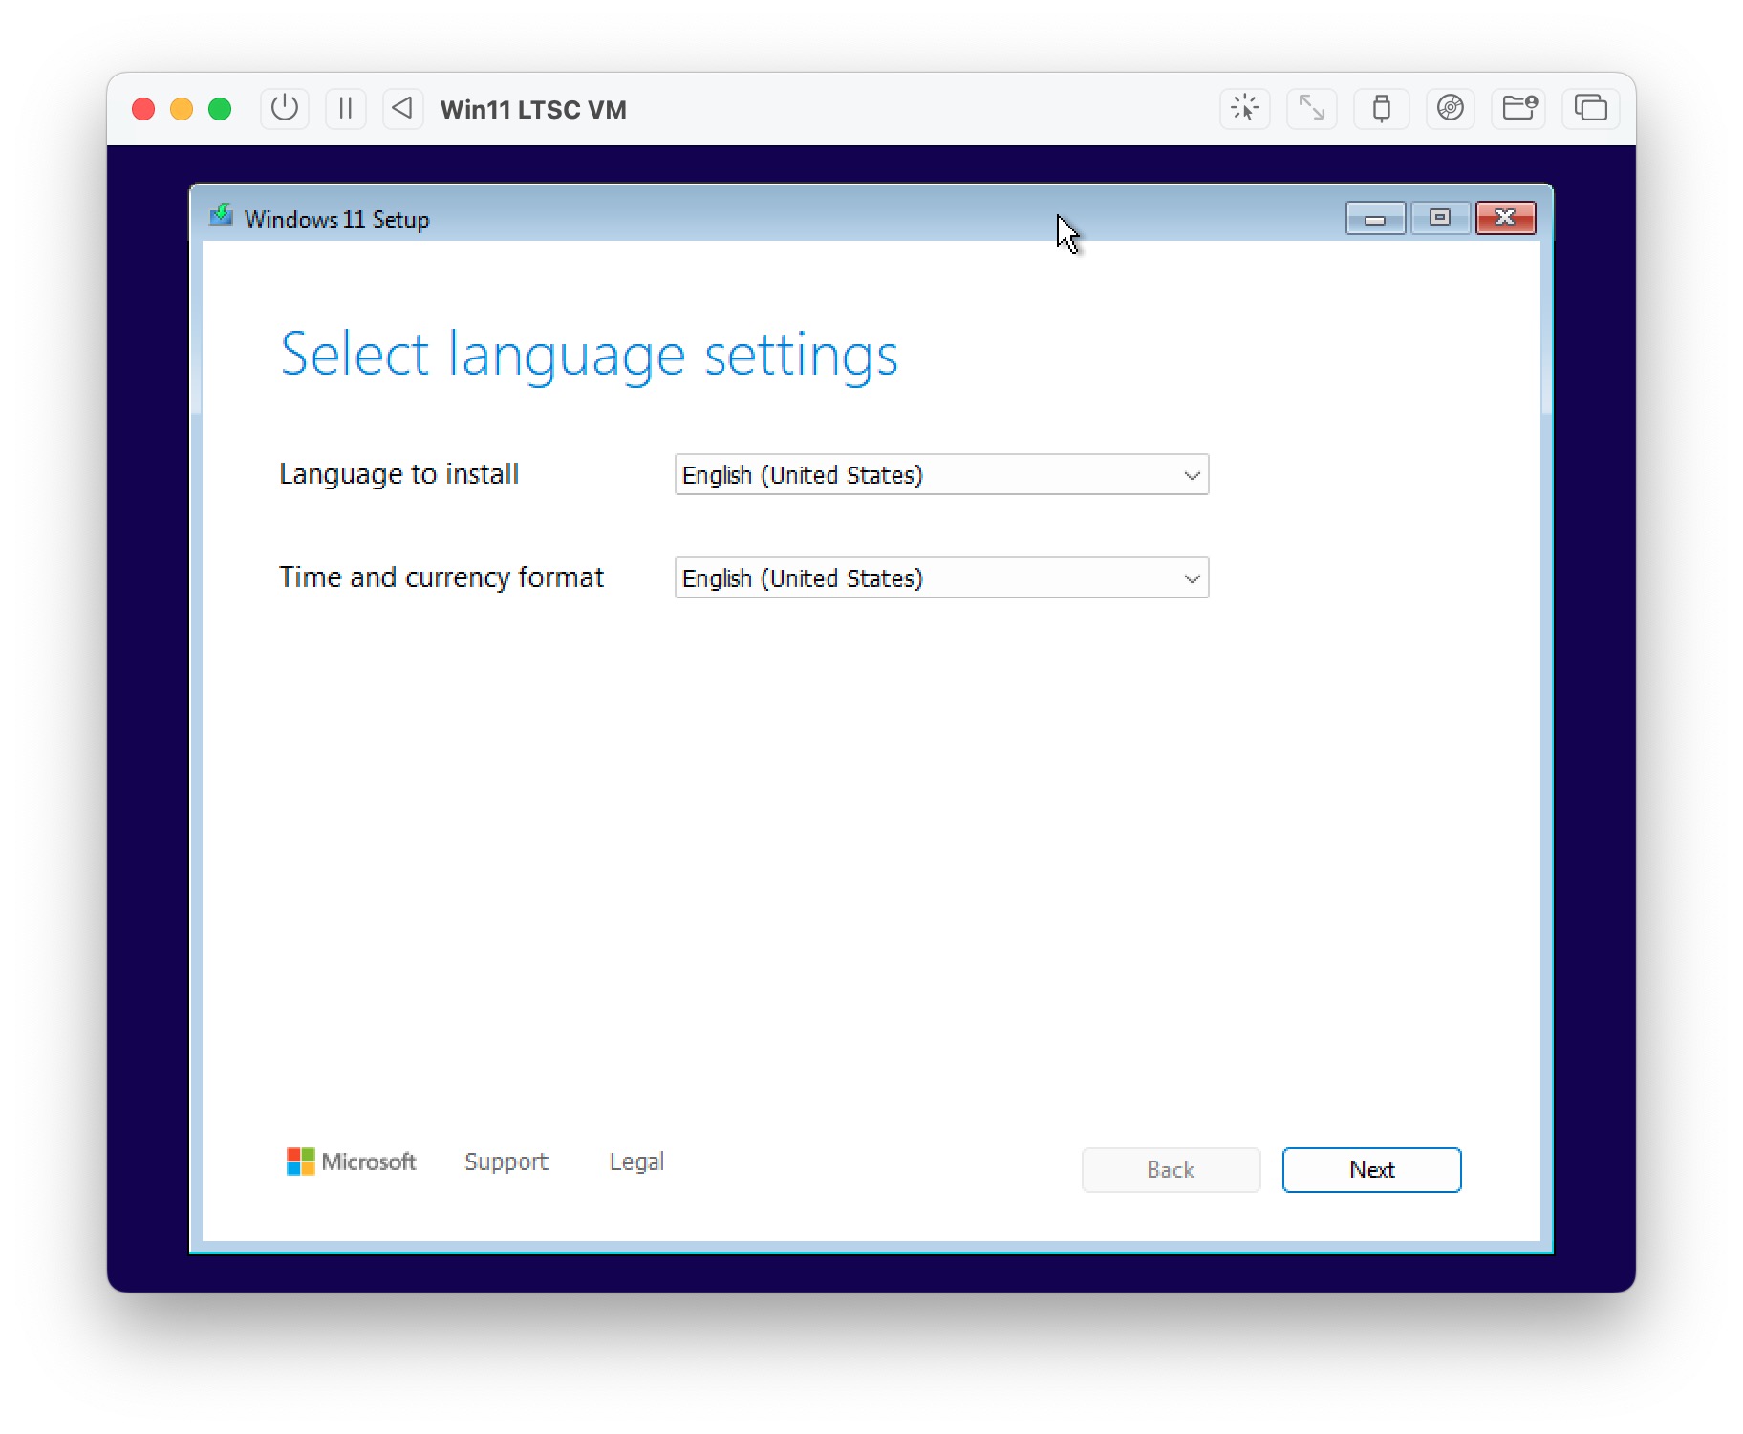1743x1434 pixels.
Task: Open the shared folders icon
Action: tap(1518, 108)
